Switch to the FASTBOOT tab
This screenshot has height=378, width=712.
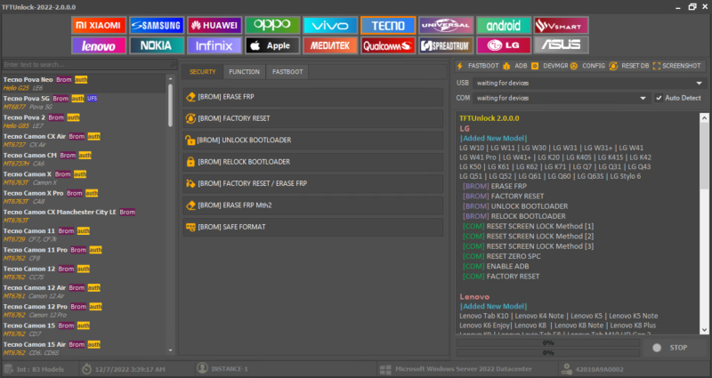click(x=287, y=72)
